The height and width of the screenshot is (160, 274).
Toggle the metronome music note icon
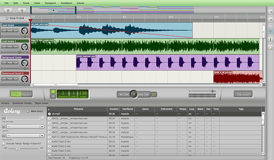pyautogui.click(x=53, y=92)
